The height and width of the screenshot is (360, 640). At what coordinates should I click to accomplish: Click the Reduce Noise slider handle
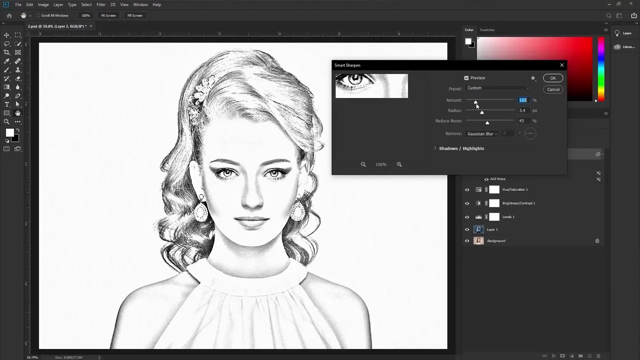pyautogui.click(x=487, y=123)
